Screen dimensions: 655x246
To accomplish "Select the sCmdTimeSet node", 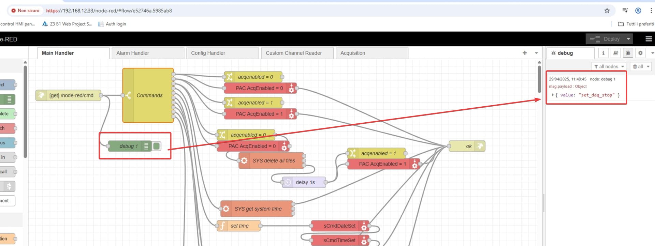I will 340,240.
